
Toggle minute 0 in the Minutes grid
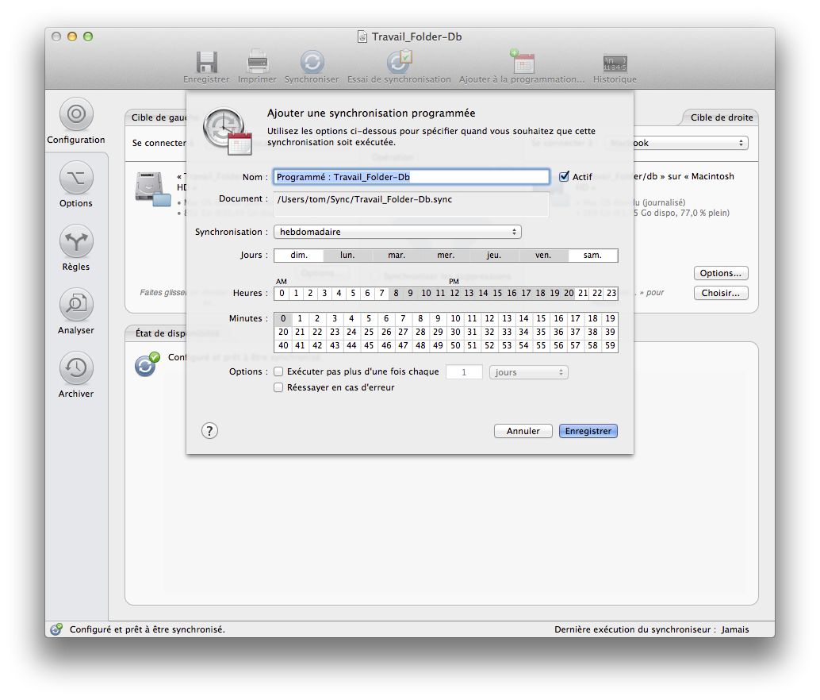tap(283, 318)
